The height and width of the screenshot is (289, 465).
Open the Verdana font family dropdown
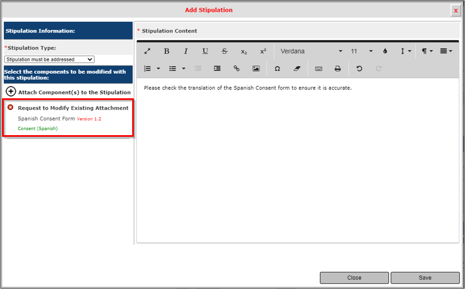[x=311, y=51]
